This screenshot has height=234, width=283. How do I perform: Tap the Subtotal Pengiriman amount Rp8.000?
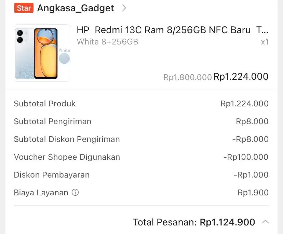coord(252,121)
